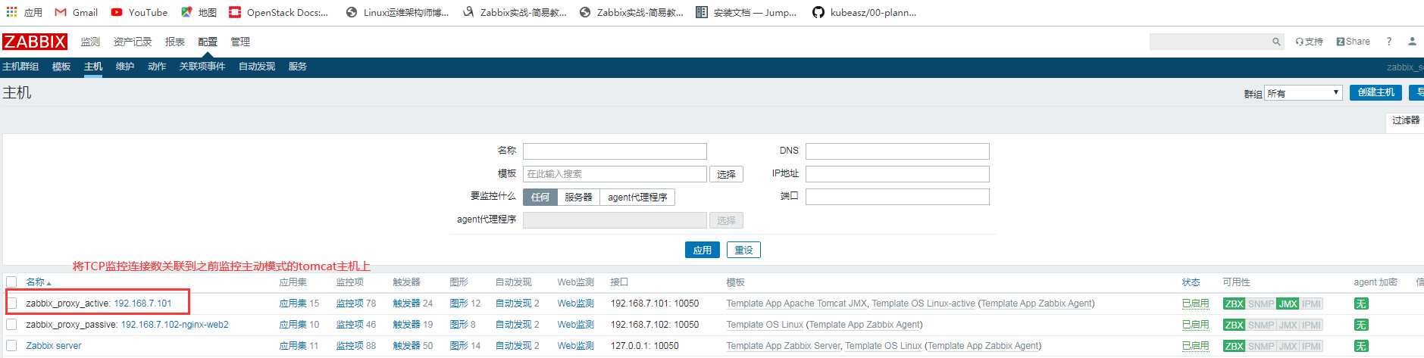Open the help question mark icon

click(x=1389, y=42)
